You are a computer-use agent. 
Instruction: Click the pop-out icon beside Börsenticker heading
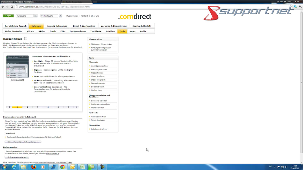pos(25,39)
